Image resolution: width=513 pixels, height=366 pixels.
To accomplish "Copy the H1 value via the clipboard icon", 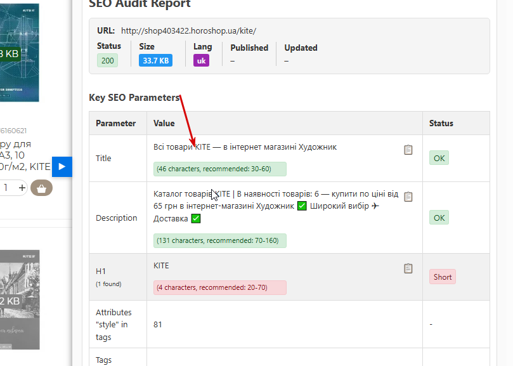I will (408, 268).
